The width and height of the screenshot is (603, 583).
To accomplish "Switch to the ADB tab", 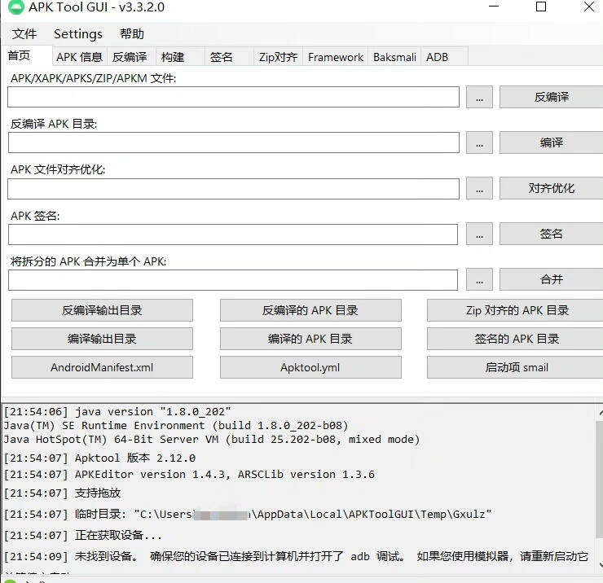I will (444, 57).
